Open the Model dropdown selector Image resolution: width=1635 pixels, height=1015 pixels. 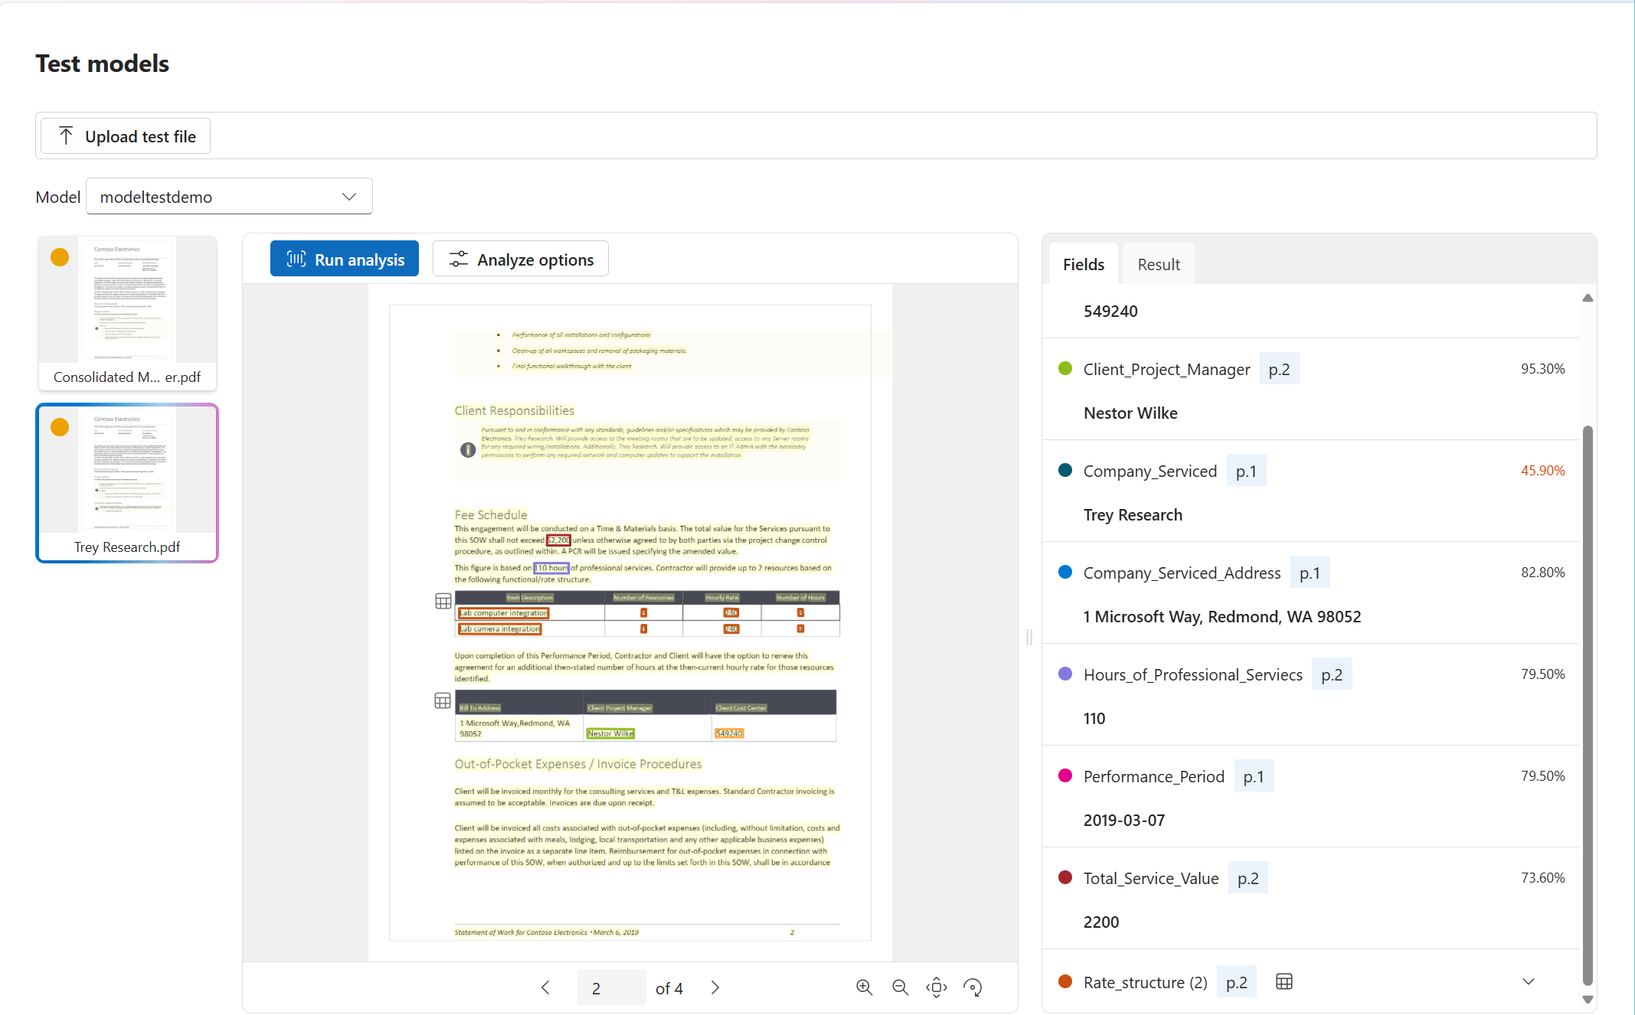coord(229,195)
